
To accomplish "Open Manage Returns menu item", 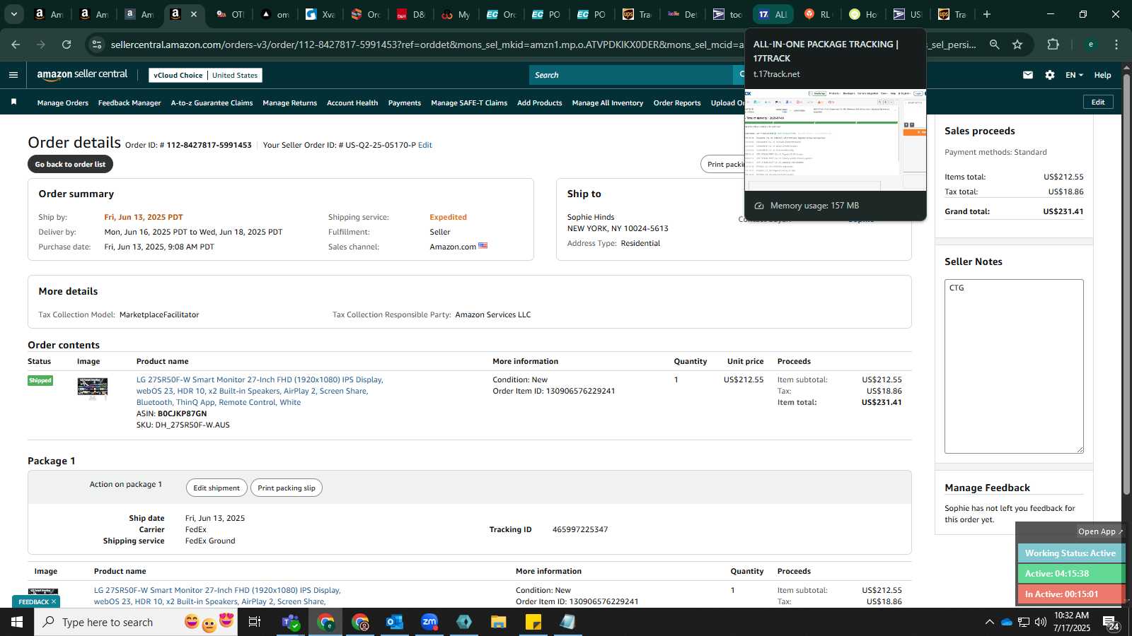I will coord(289,103).
